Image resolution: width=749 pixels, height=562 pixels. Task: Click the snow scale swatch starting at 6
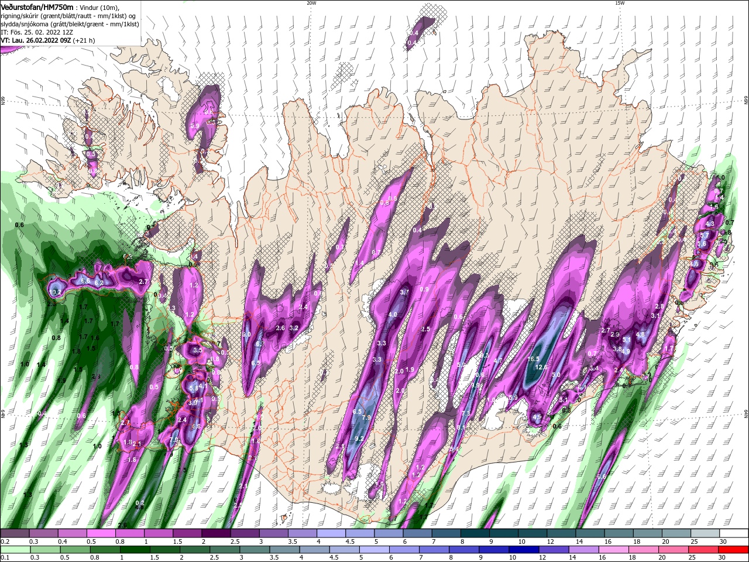point(417,533)
